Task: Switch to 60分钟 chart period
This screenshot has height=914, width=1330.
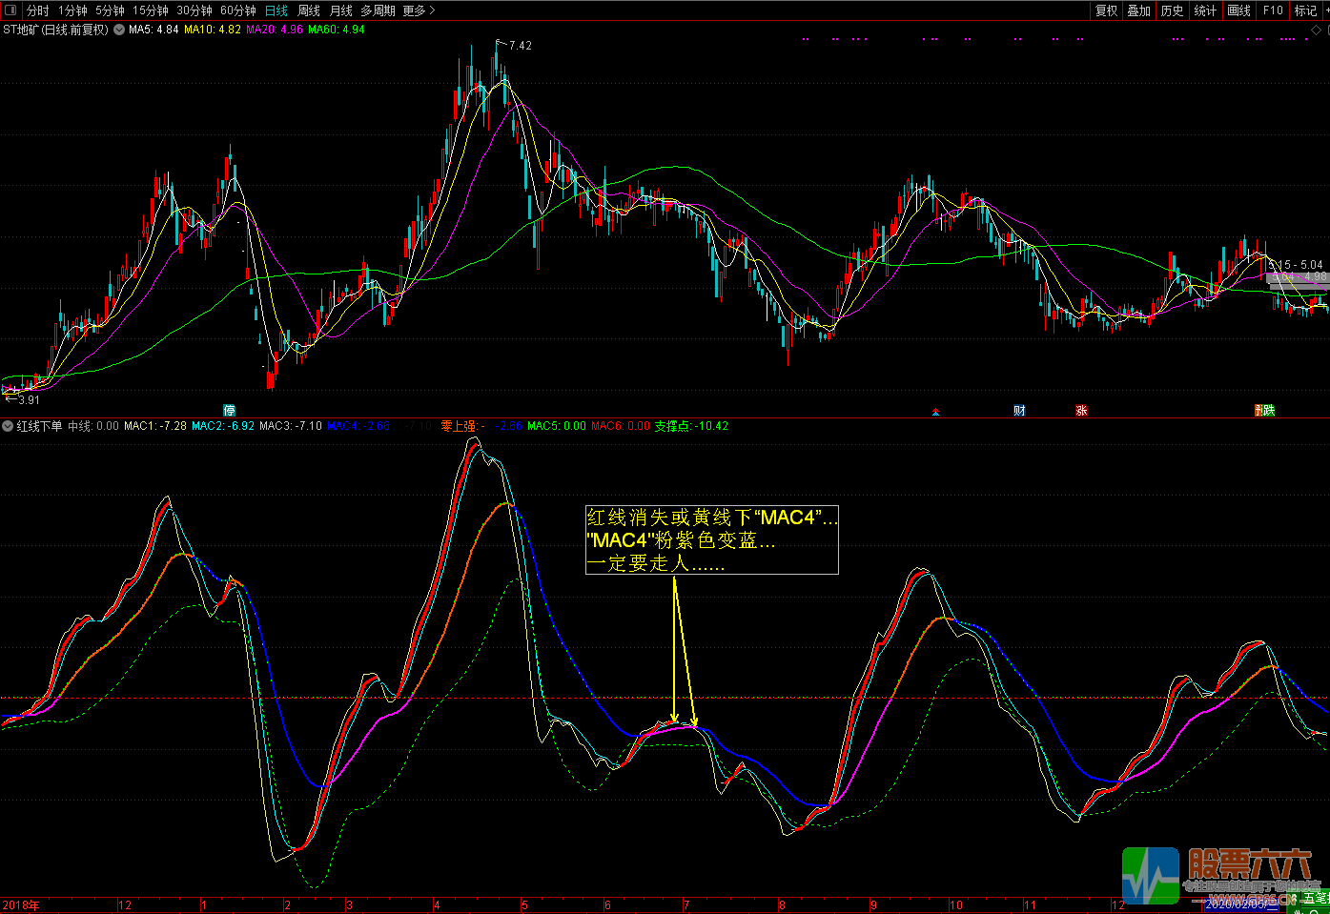Action: click(238, 10)
